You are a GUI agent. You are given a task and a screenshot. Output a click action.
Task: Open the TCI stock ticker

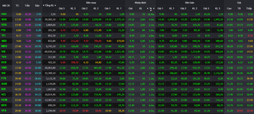pyautogui.click(x=3, y=35)
